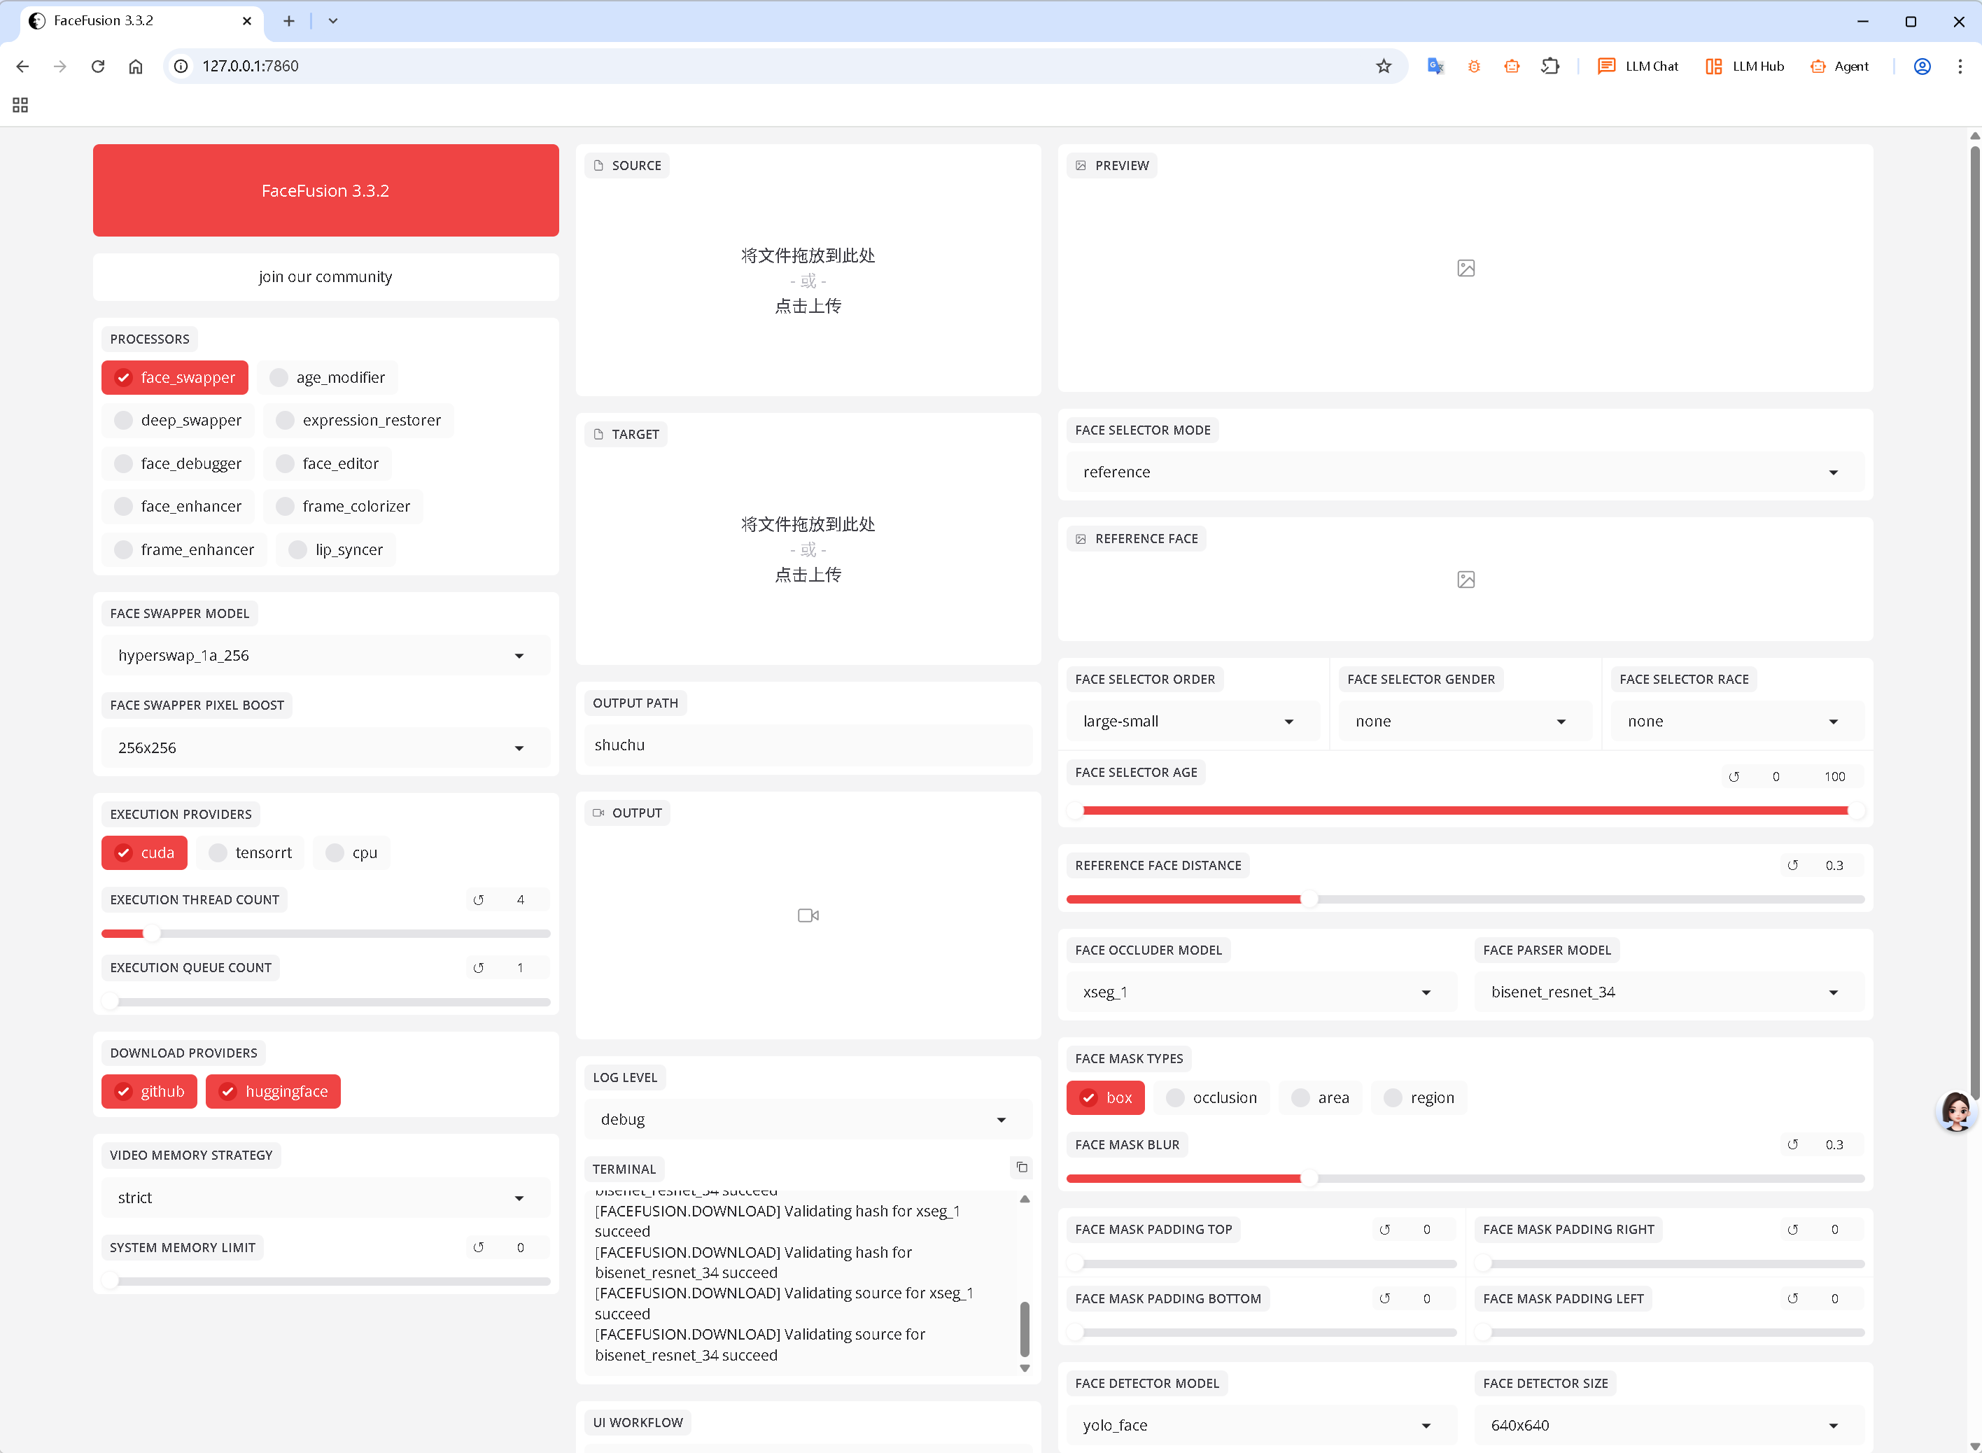1982x1453 pixels.
Task: Reset face mask padding left value
Action: [x=1793, y=1298]
